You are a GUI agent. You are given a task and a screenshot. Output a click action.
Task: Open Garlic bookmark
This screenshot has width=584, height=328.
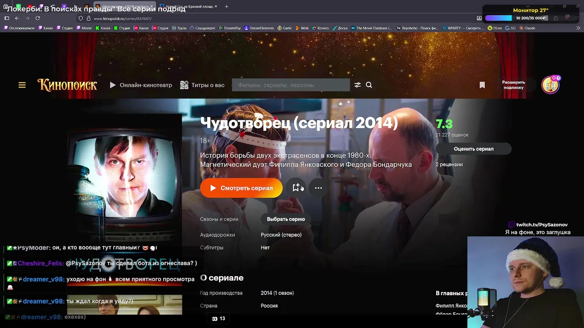[285, 28]
